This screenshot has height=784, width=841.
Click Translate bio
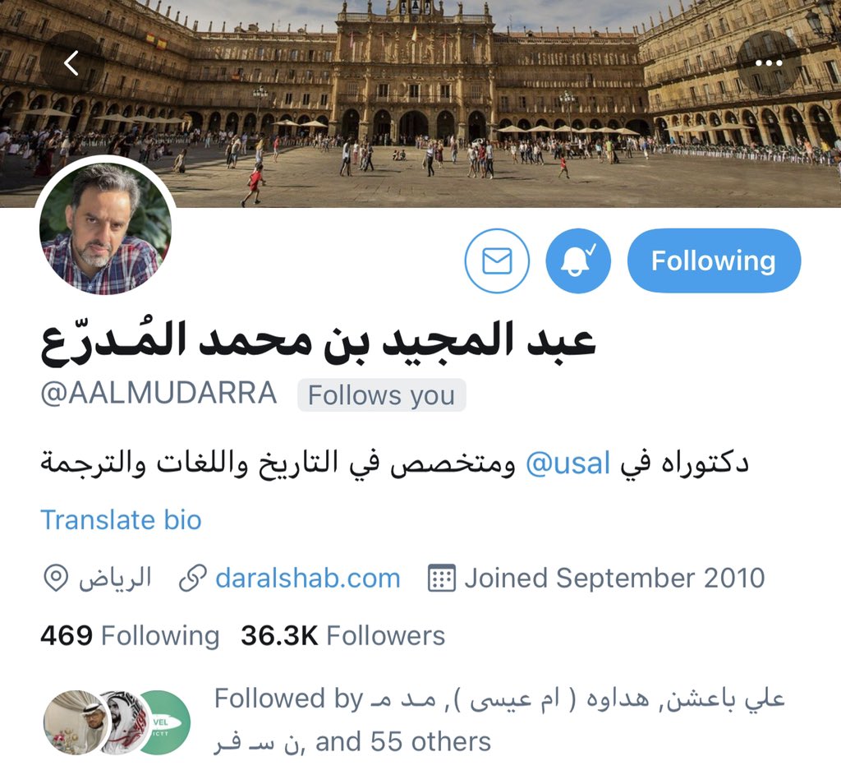(x=122, y=520)
